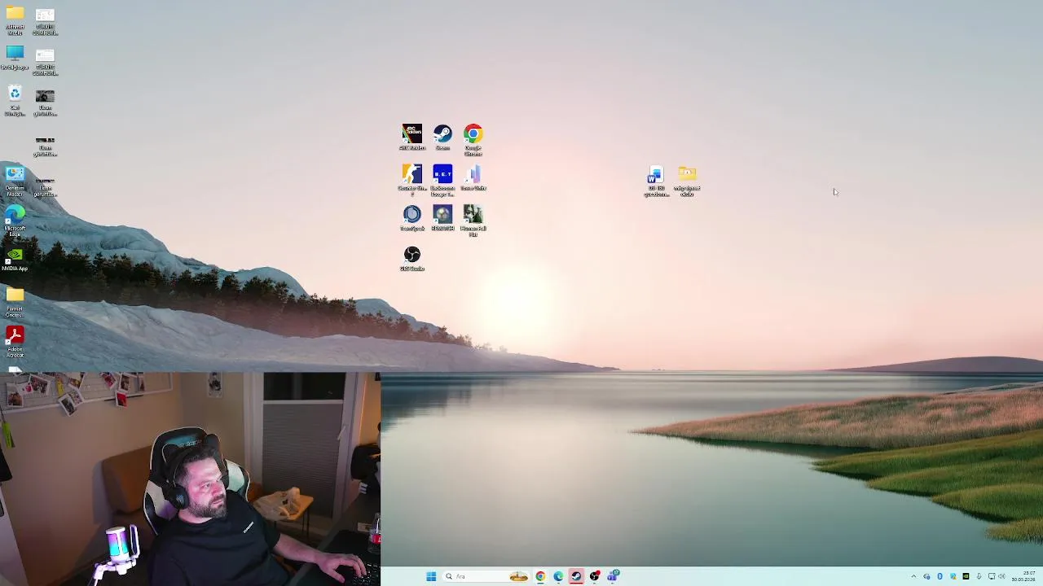Select the Human Fall Flat shortcut

(473, 221)
